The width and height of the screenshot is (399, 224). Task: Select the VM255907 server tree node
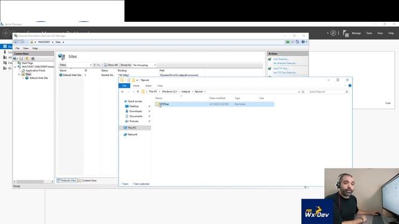coord(37,67)
